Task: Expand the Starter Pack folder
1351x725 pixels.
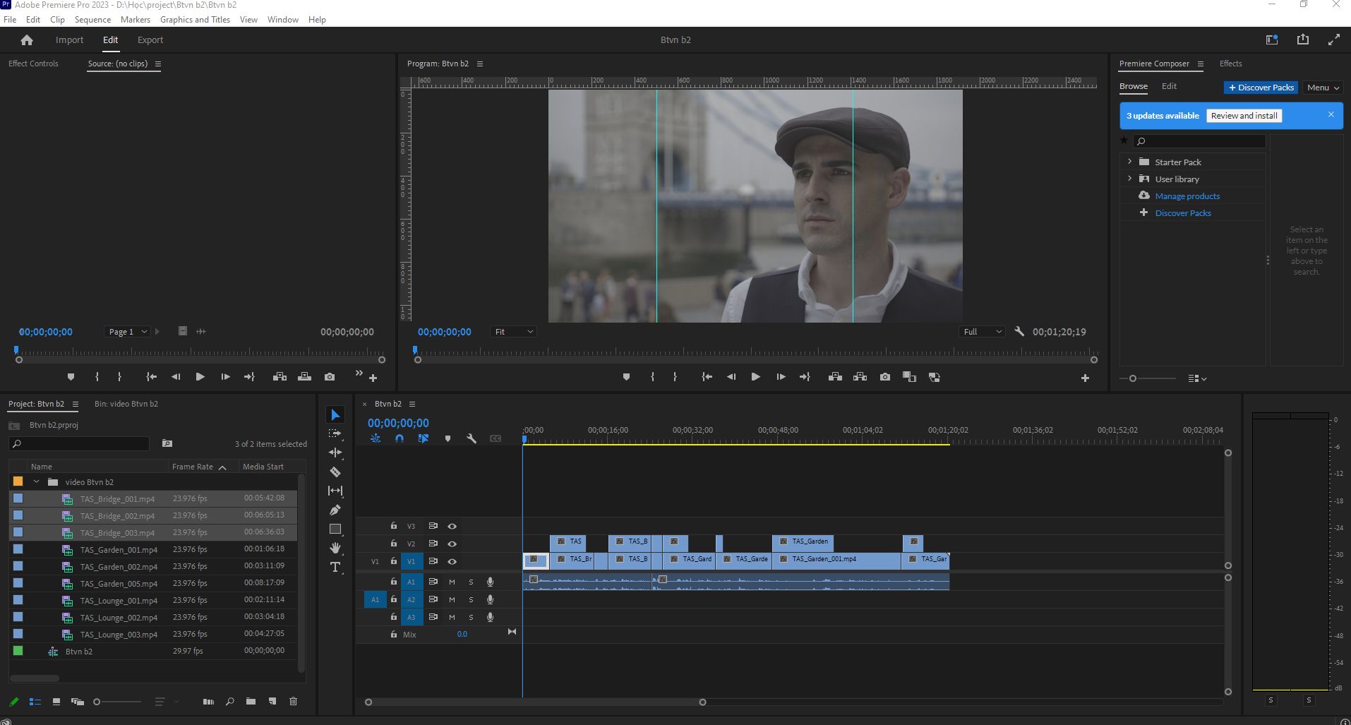Action: coord(1129,162)
